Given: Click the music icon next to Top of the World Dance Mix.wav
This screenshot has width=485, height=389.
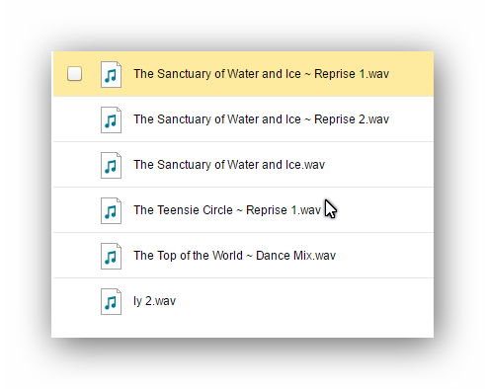Looking at the screenshot, I should (x=111, y=256).
